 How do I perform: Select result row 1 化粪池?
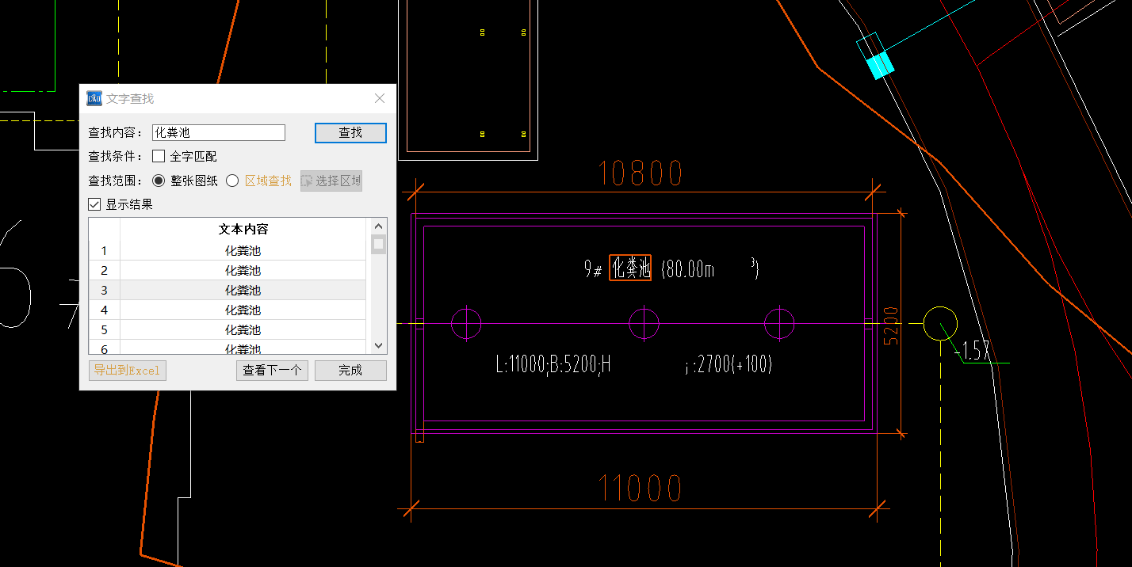[x=228, y=251]
